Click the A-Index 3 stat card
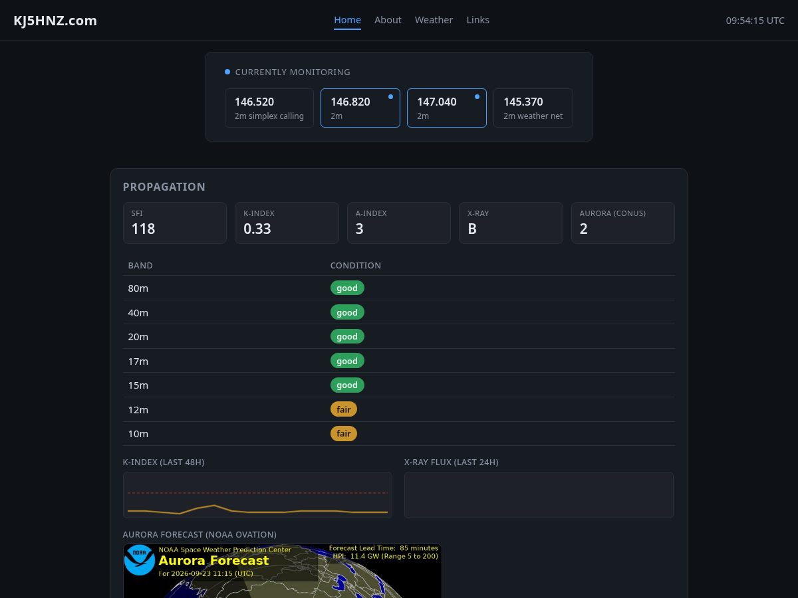Image resolution: width=798 pixels, height=598 pixels. click(x=399, y=223)
